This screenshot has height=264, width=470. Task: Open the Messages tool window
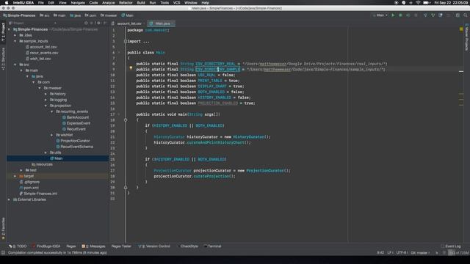(x=93, y=246)
